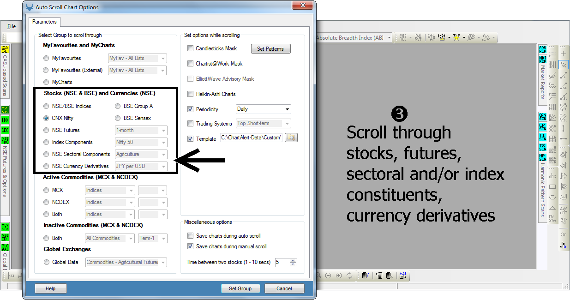The width and height of the screenshot is (570, 300).
Task: Enable the Trading Systems checkbox
Action: point(191,123)
